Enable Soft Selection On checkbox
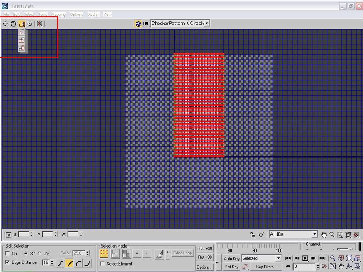The height and width of the screenshot is (272, 363). [x=7, y=253]
